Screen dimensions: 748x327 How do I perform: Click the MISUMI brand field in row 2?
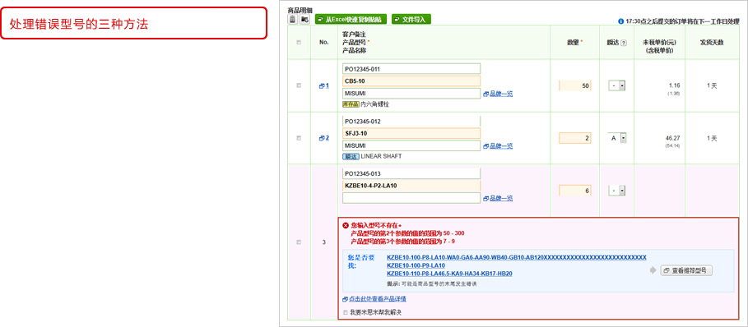pos(411,145)
